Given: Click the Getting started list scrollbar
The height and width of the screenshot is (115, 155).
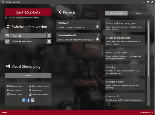Looking at the screenshot, I should [149, 49].
